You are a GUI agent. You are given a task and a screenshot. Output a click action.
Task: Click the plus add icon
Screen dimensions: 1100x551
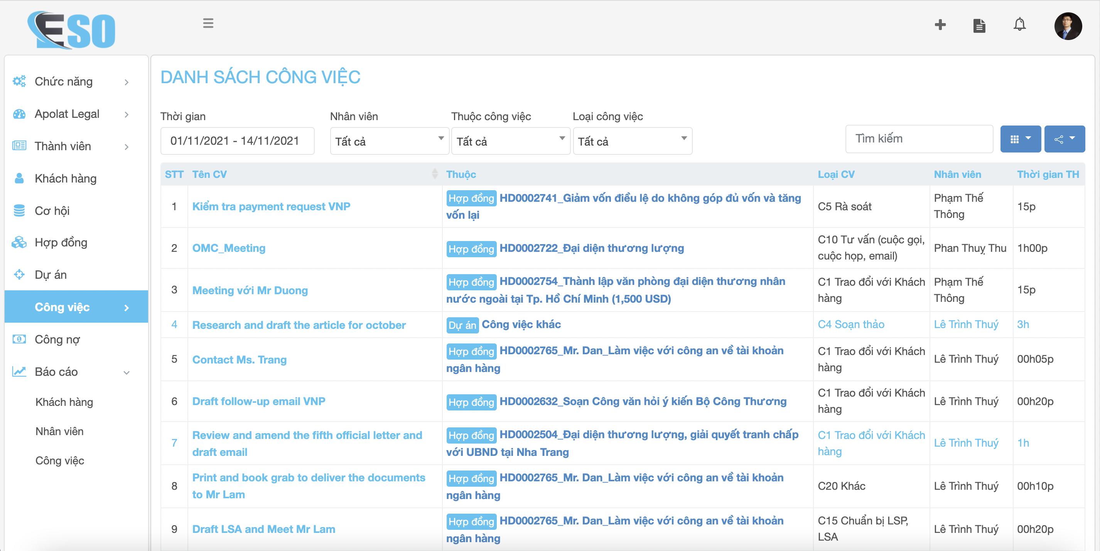click(x=940, y=25)
